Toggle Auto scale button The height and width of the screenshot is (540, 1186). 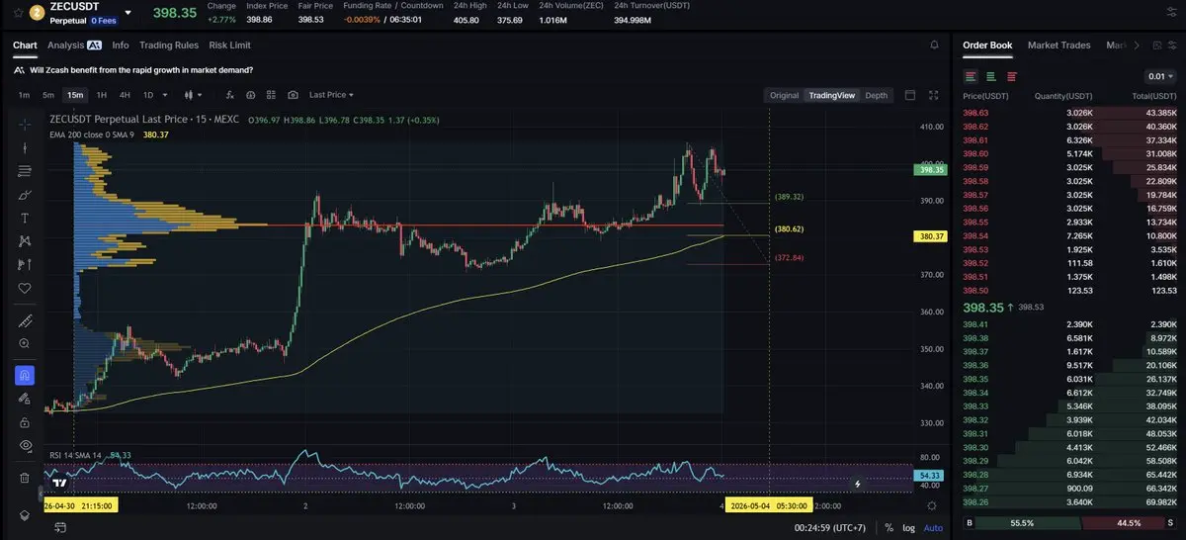coord(933,528)
